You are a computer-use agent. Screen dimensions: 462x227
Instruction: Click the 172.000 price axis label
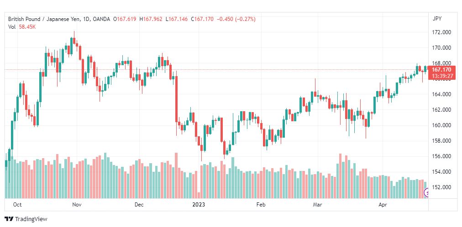coord(441,32)
